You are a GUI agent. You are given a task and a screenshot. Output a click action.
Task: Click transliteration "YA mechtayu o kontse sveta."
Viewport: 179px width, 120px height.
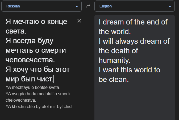(x=33, y=87)
